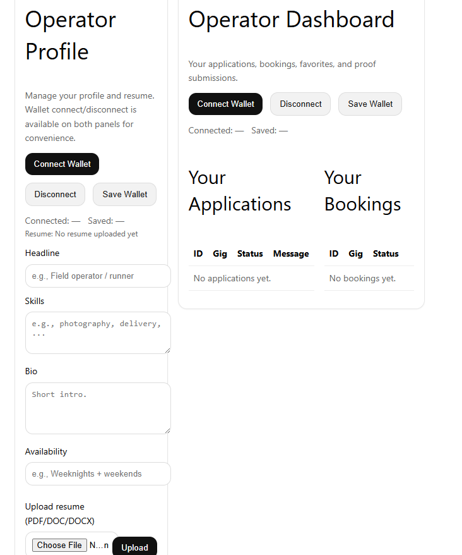Viewport: 462px width, 555px height.
Task: Click Save Wallet in Operator Dashboard
Action: pyautogui.click(x=370, y=104)
